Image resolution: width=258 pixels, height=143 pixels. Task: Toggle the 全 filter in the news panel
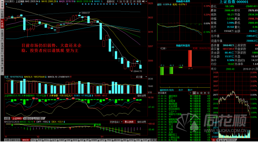(x=194, y=93)
